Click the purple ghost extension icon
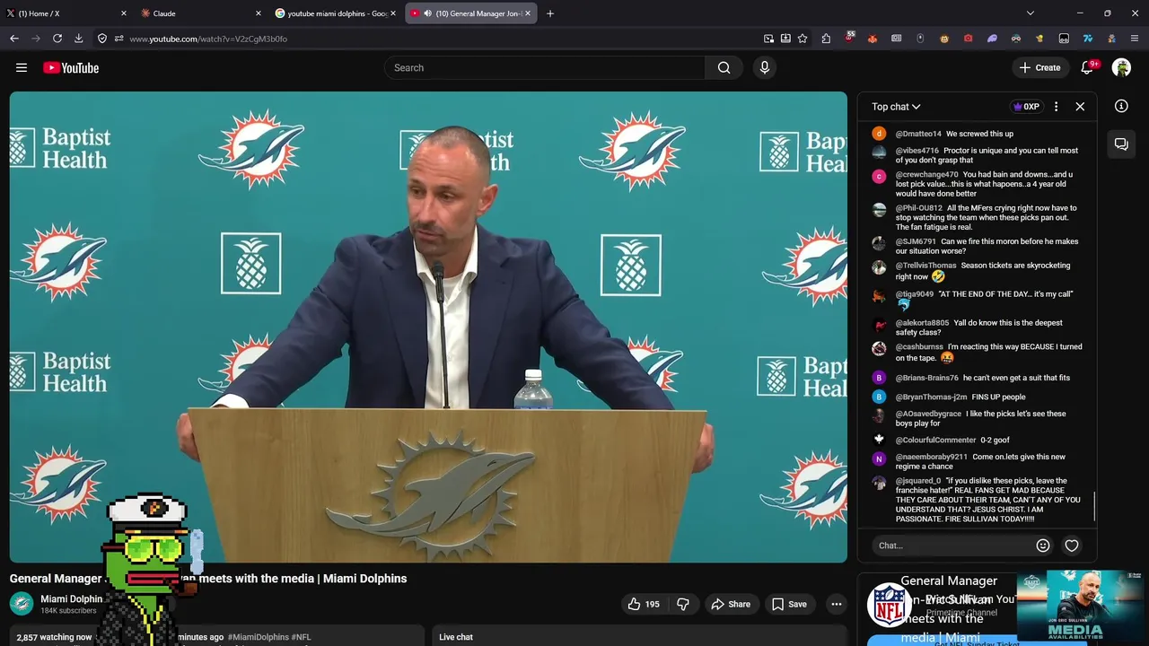 tap(992, 39)
